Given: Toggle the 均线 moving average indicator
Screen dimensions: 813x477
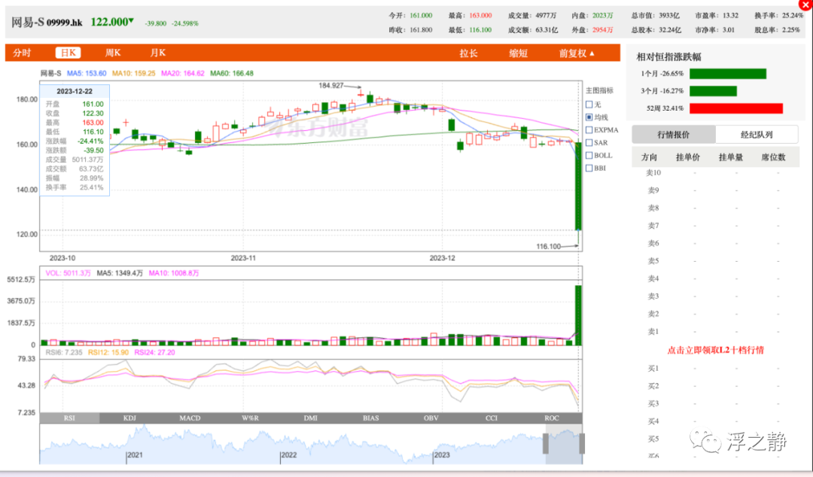Looking at the screenshot, I should point(589,117).
